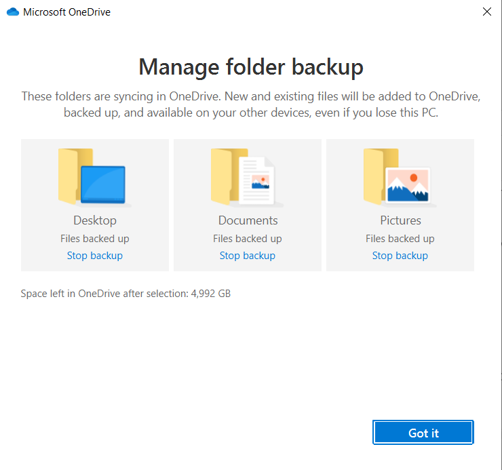
Task: Click the Documents folder name label
Action: (248, 220)
